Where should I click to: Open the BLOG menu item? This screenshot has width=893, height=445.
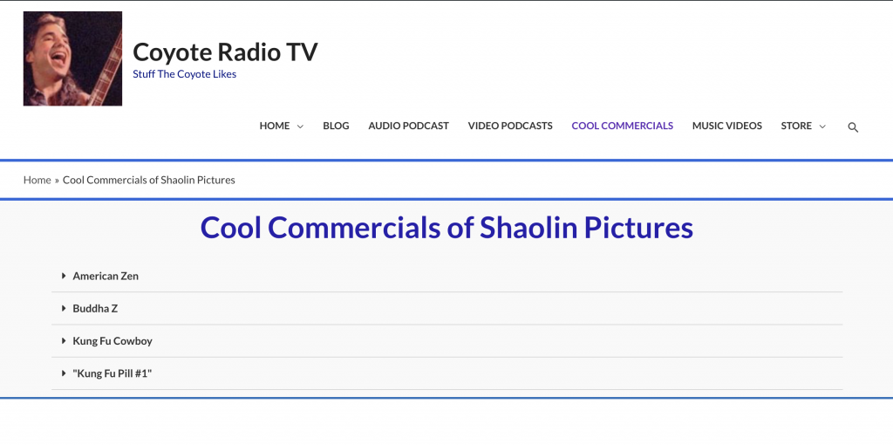pos(336,126)
